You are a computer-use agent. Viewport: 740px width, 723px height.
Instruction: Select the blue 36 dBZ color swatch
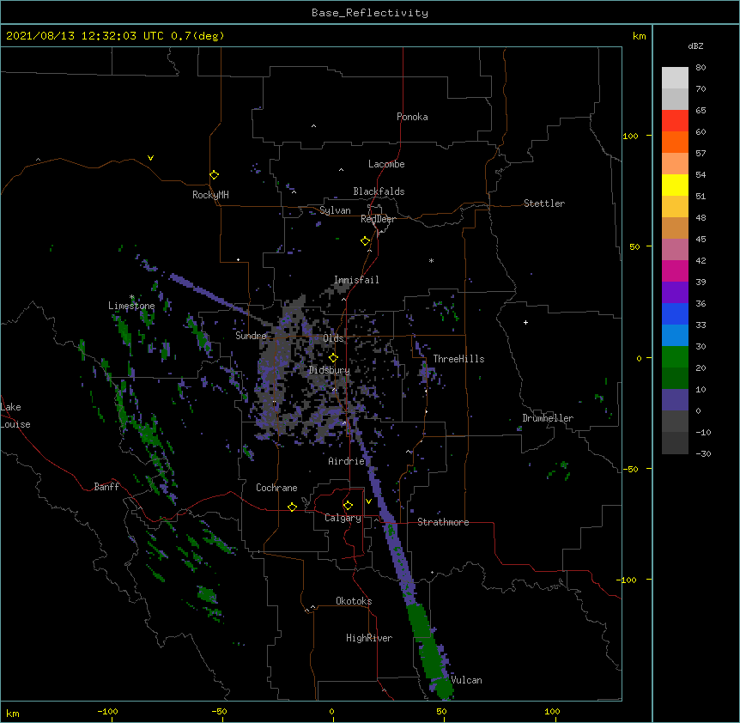click(675, 313)
